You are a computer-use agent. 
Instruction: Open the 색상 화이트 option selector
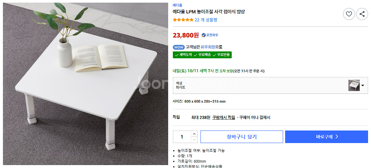click(261, 85)
